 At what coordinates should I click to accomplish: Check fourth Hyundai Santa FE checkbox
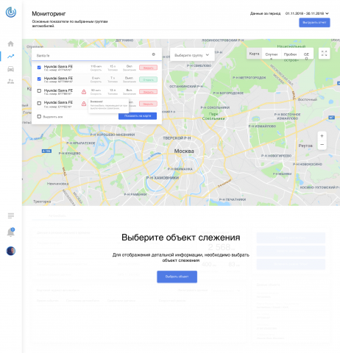[39, 103]
